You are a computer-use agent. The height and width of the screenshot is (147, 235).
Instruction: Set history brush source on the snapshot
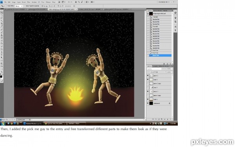coord(148,14)
